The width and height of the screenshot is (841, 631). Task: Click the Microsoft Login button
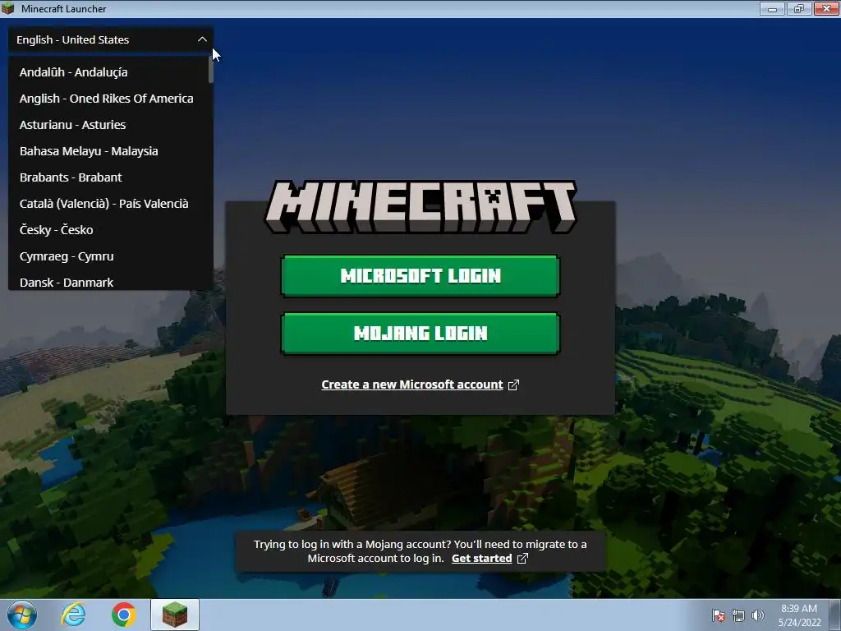[420, 276]
